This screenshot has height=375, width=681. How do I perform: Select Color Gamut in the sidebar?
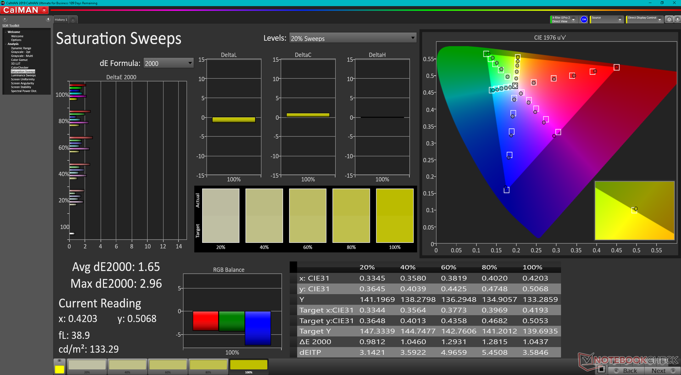(19, 60)
